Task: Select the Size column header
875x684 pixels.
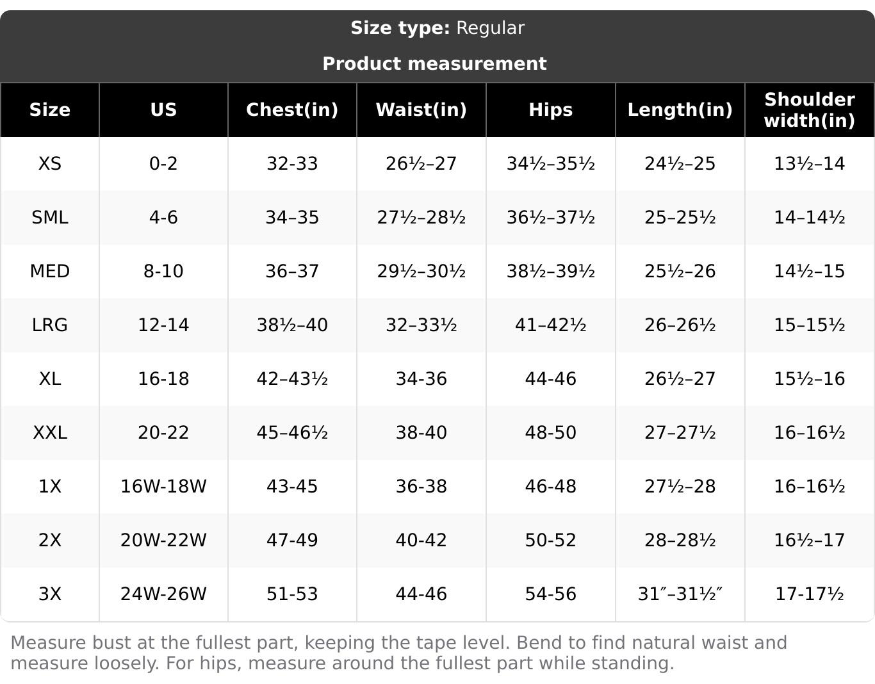Action: point(50,110)
